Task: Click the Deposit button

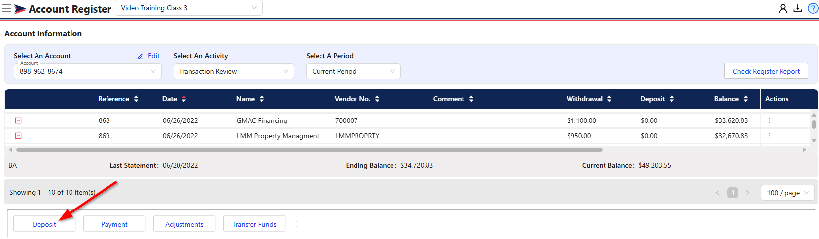Action: [44, 224]
